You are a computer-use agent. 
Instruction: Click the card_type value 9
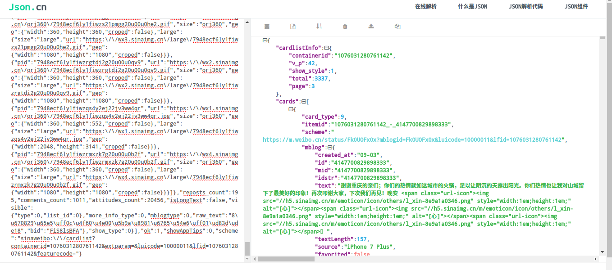342,117
